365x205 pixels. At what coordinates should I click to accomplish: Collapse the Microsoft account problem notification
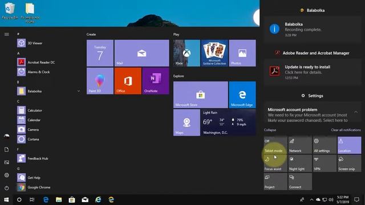coord(356,112)
